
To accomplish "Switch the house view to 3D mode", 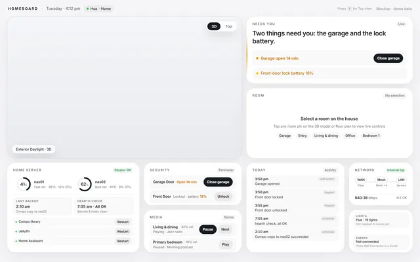I will point(214,26).
